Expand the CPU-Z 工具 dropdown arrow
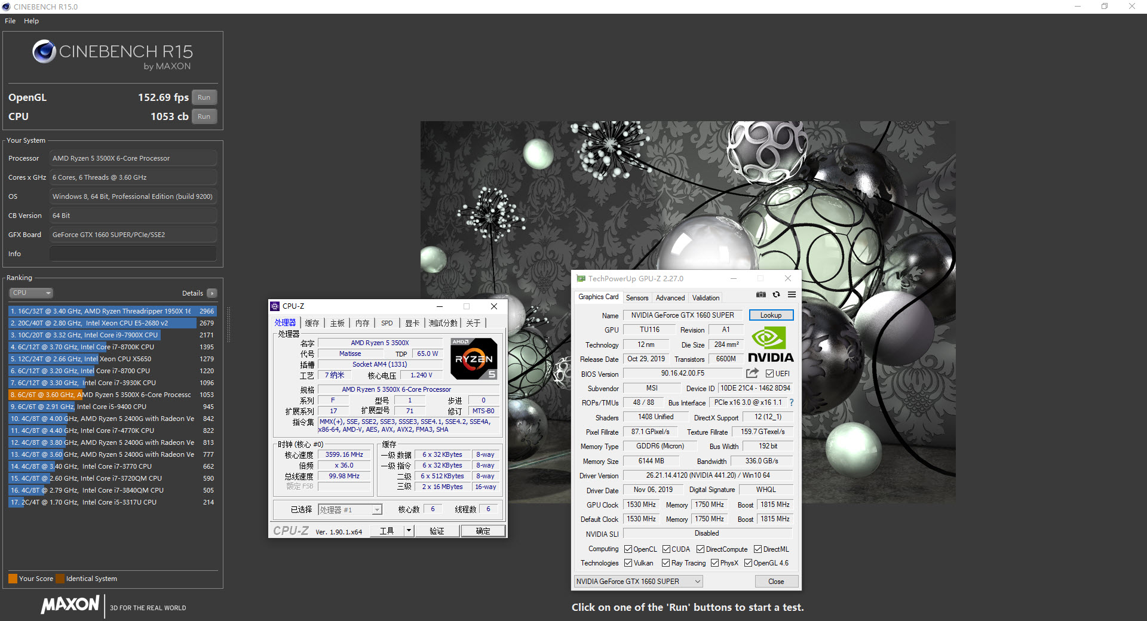Screen dimensions: 1147x621 click(x=409, y=531)
